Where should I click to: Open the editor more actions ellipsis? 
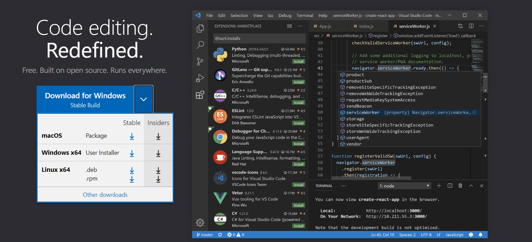click(482, 26)
